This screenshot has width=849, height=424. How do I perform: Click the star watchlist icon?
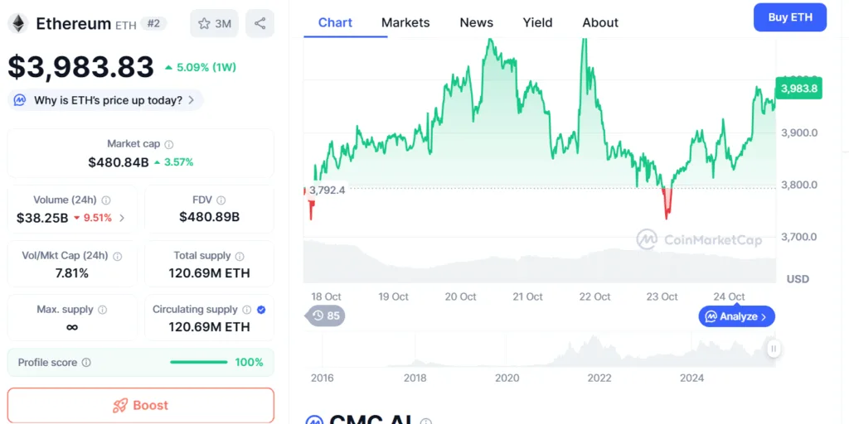point(205,23)
